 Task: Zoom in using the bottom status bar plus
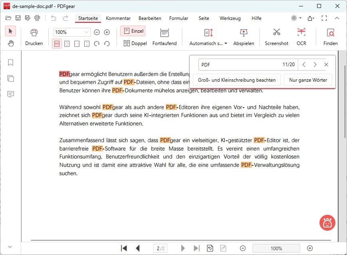[x=310, y=248]
